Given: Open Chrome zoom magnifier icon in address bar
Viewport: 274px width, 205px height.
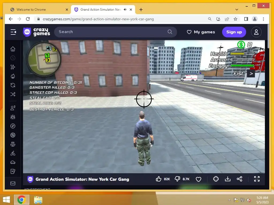Looking at the screenshot, I should [x=210, y=19].
